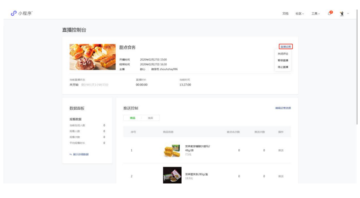Open the notification bell icon
Screen dimensions: 360x198
click(329, 13)
